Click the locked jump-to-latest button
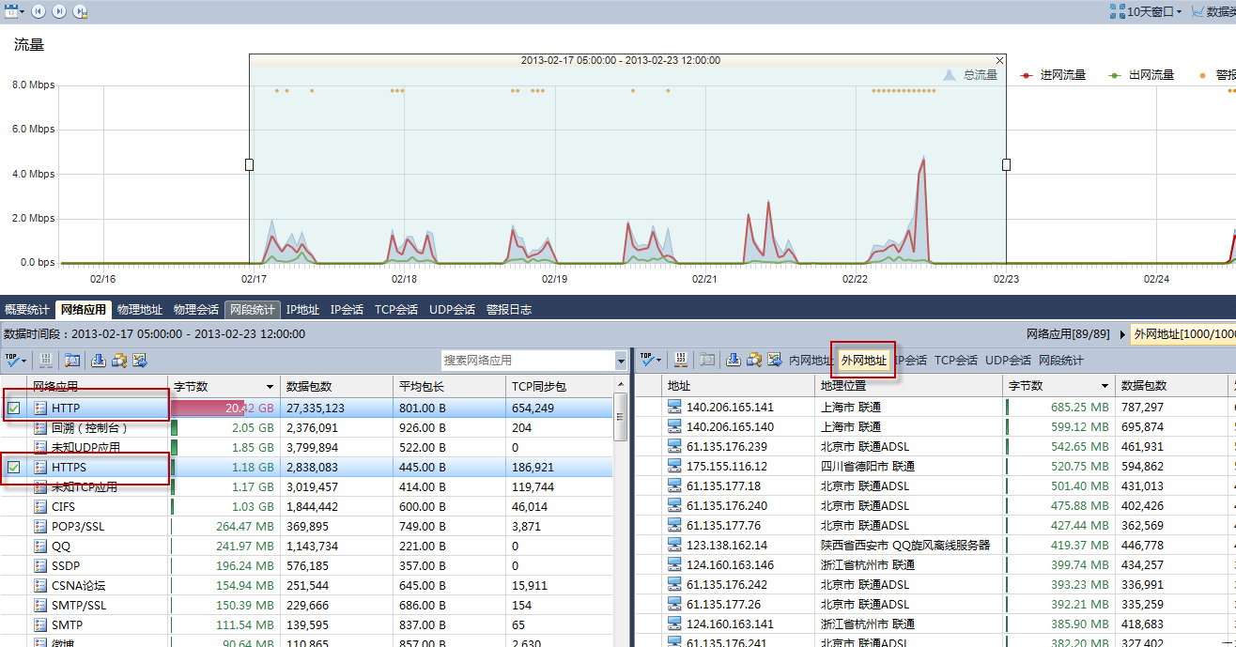Screen dimensions: 1236x647 [81, 11]
